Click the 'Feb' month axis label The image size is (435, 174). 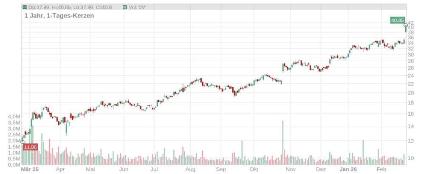381,169
